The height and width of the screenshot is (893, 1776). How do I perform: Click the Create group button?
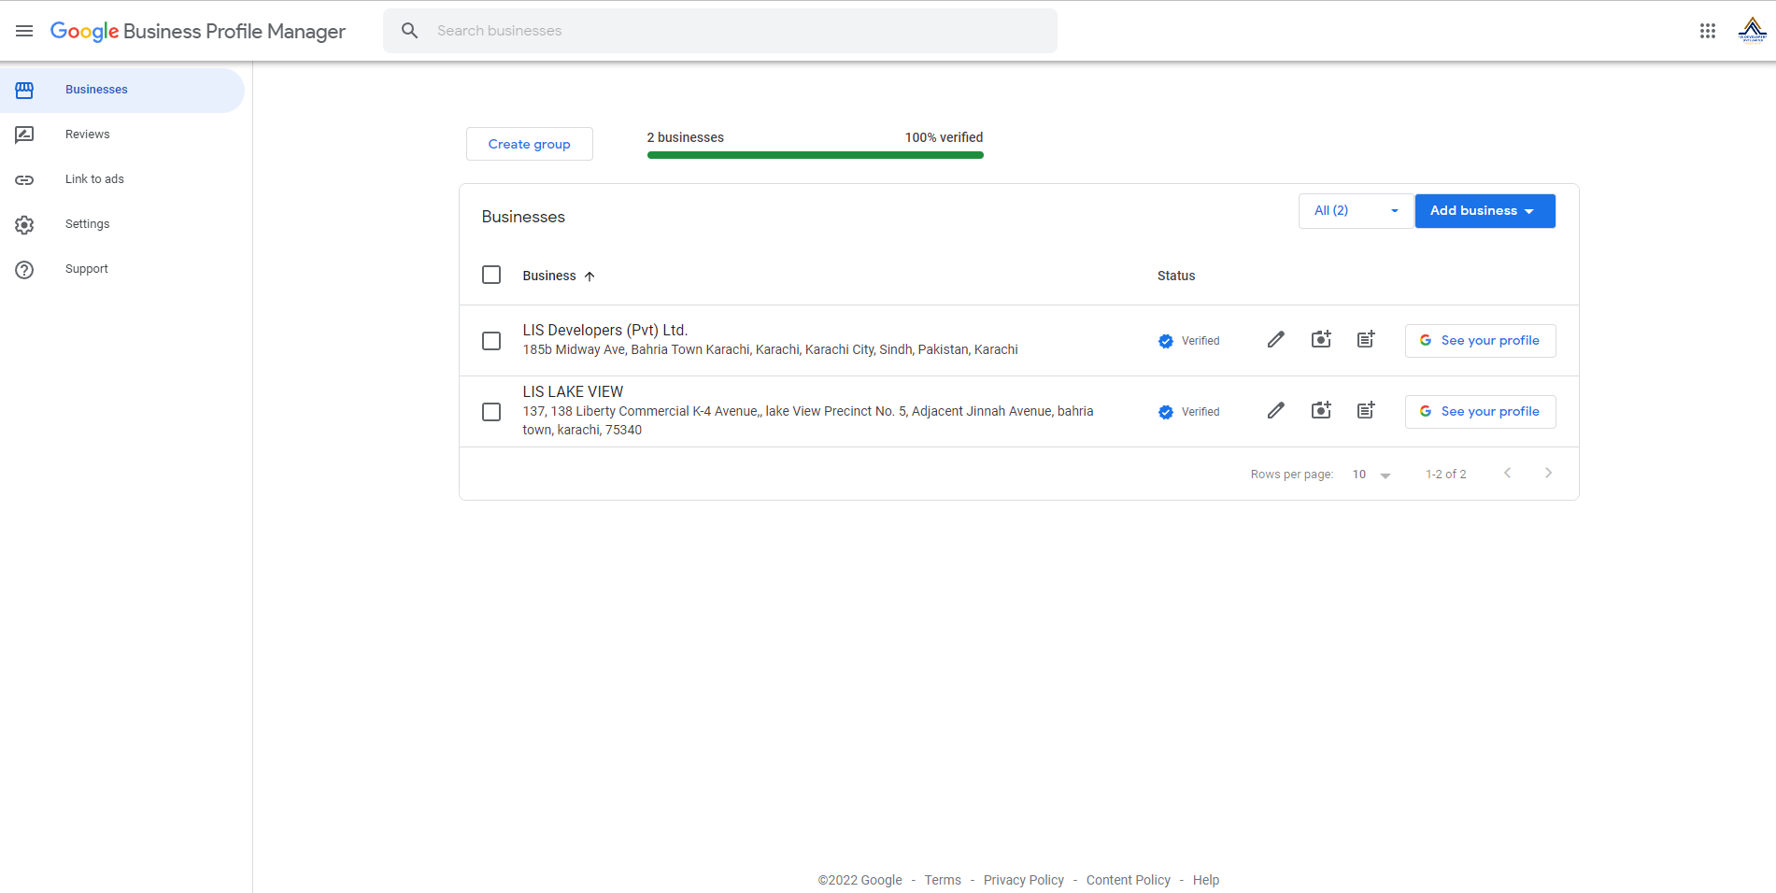530,144
